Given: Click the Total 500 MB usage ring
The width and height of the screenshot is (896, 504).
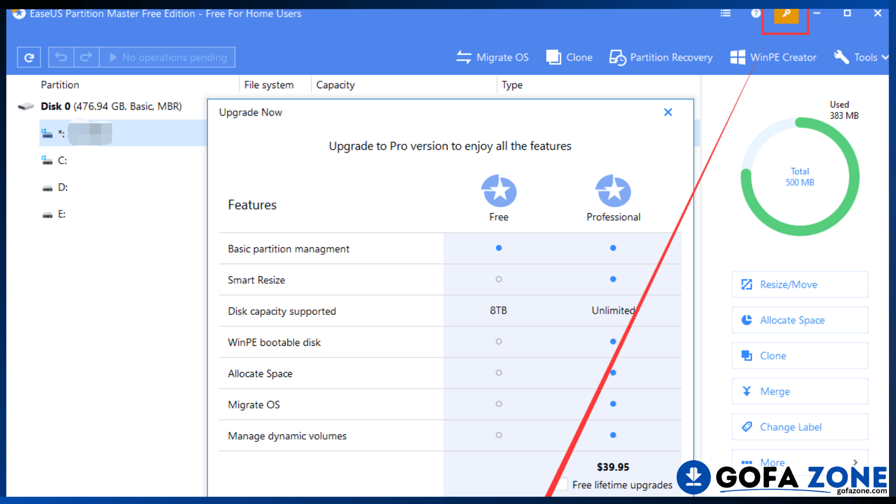Looking at the screenshot, I should [800, 177].
